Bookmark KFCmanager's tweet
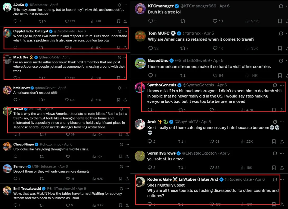Screen dimensions: 288x209 coord(280,21)
